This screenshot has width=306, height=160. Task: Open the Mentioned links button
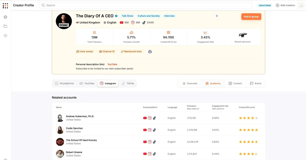click(x=131, y=51)
